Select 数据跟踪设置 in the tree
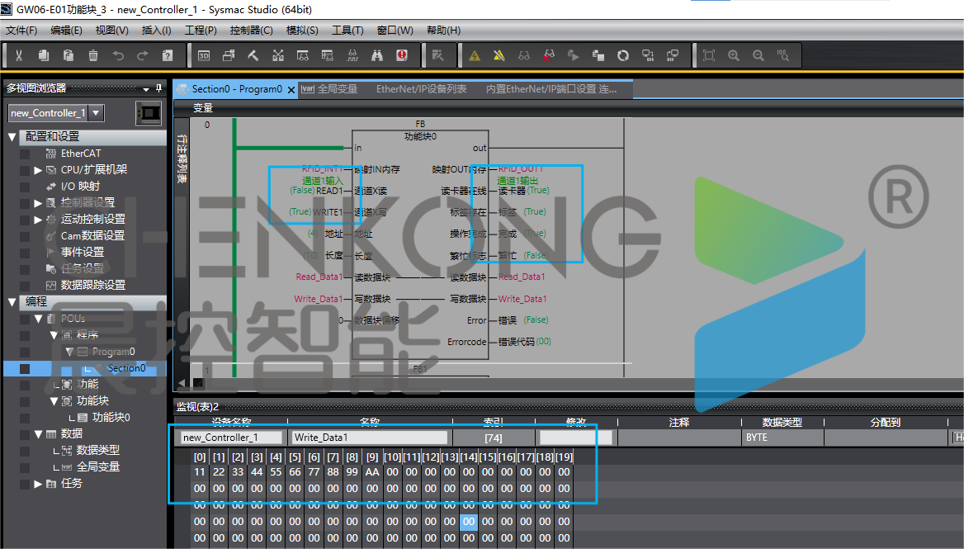Image resolution: width=964 pixels, height=549 pixels. click(x=92, y=286)
